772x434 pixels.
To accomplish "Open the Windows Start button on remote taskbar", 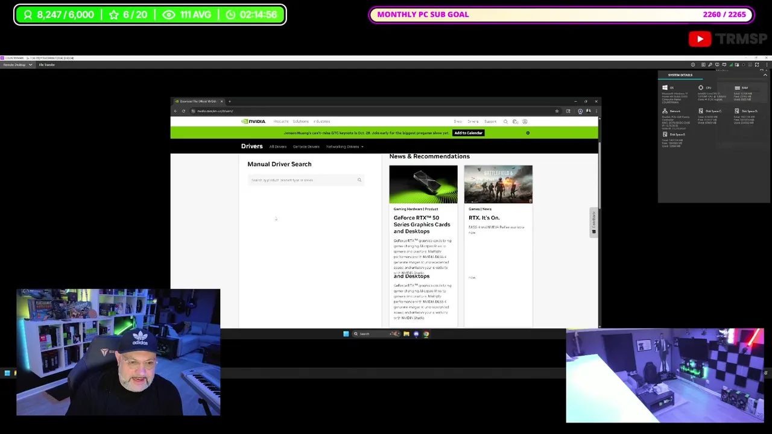I will pyautogui.click(x=346, y=334).
